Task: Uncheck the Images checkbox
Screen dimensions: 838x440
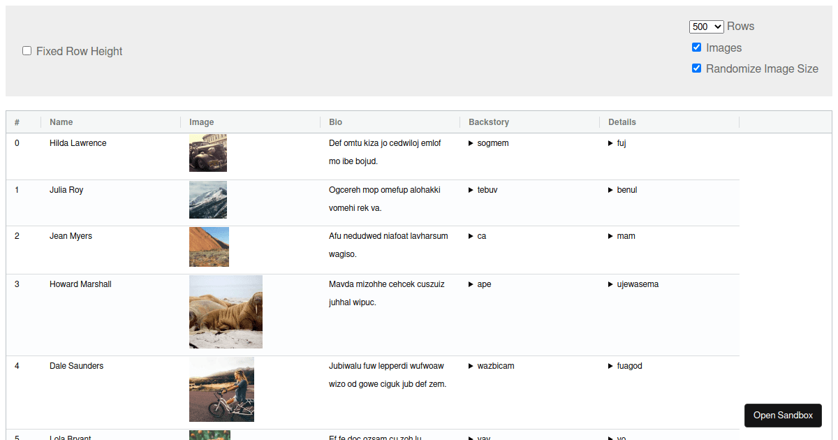Action: click(696, 47)
